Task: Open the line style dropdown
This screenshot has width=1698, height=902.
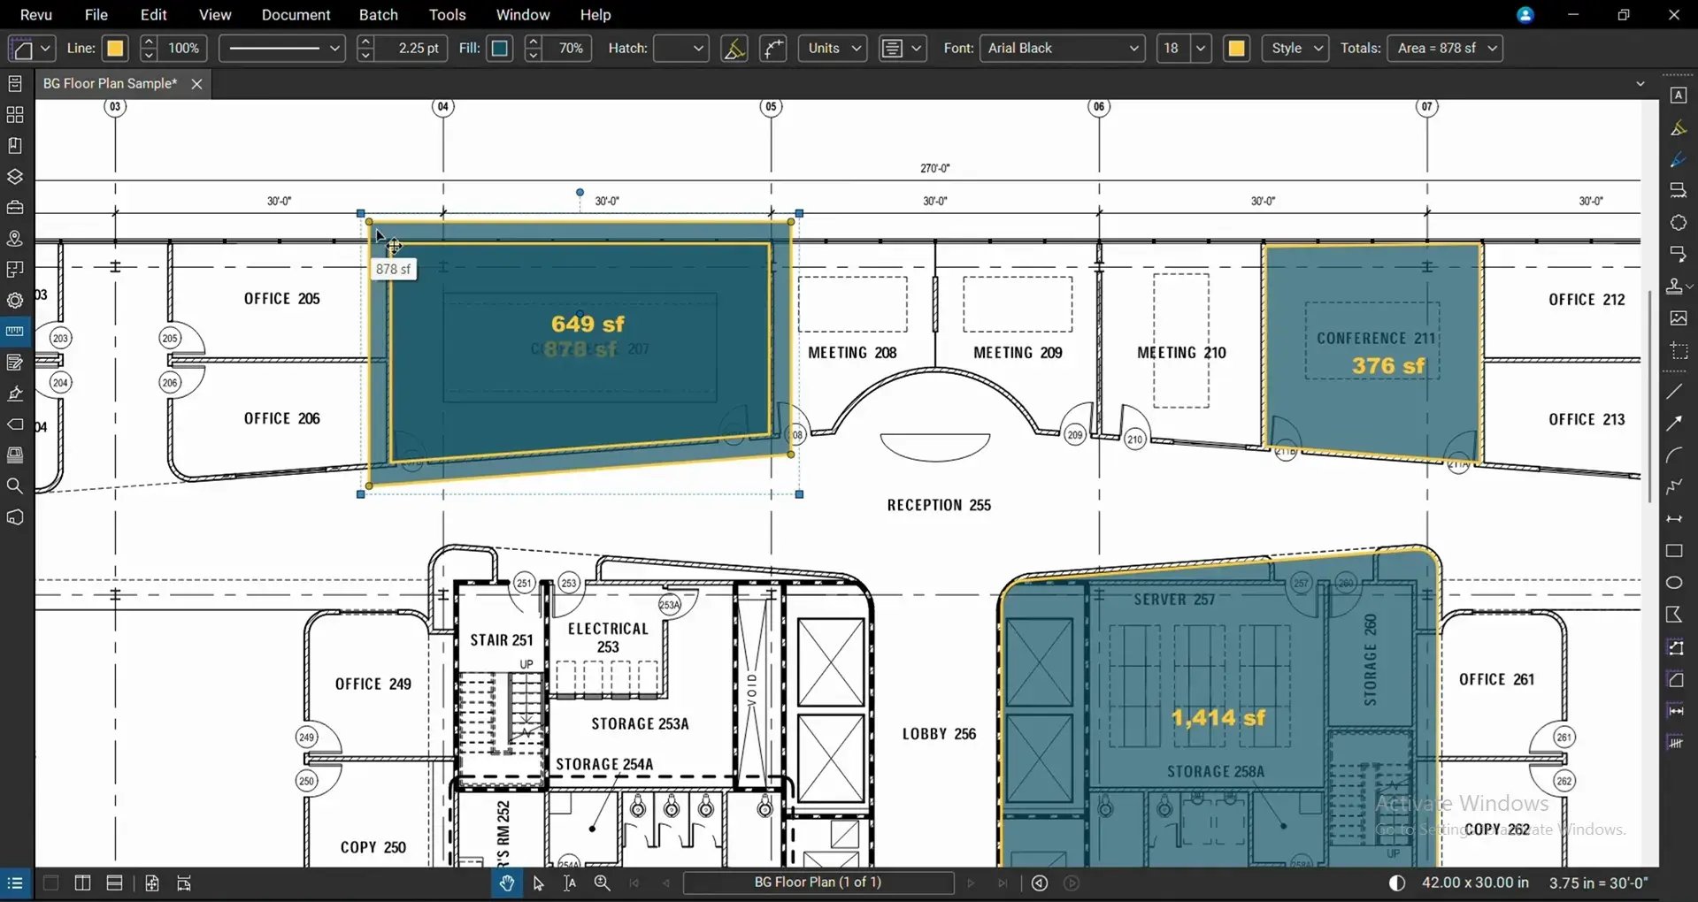Action: click(281, 49)
